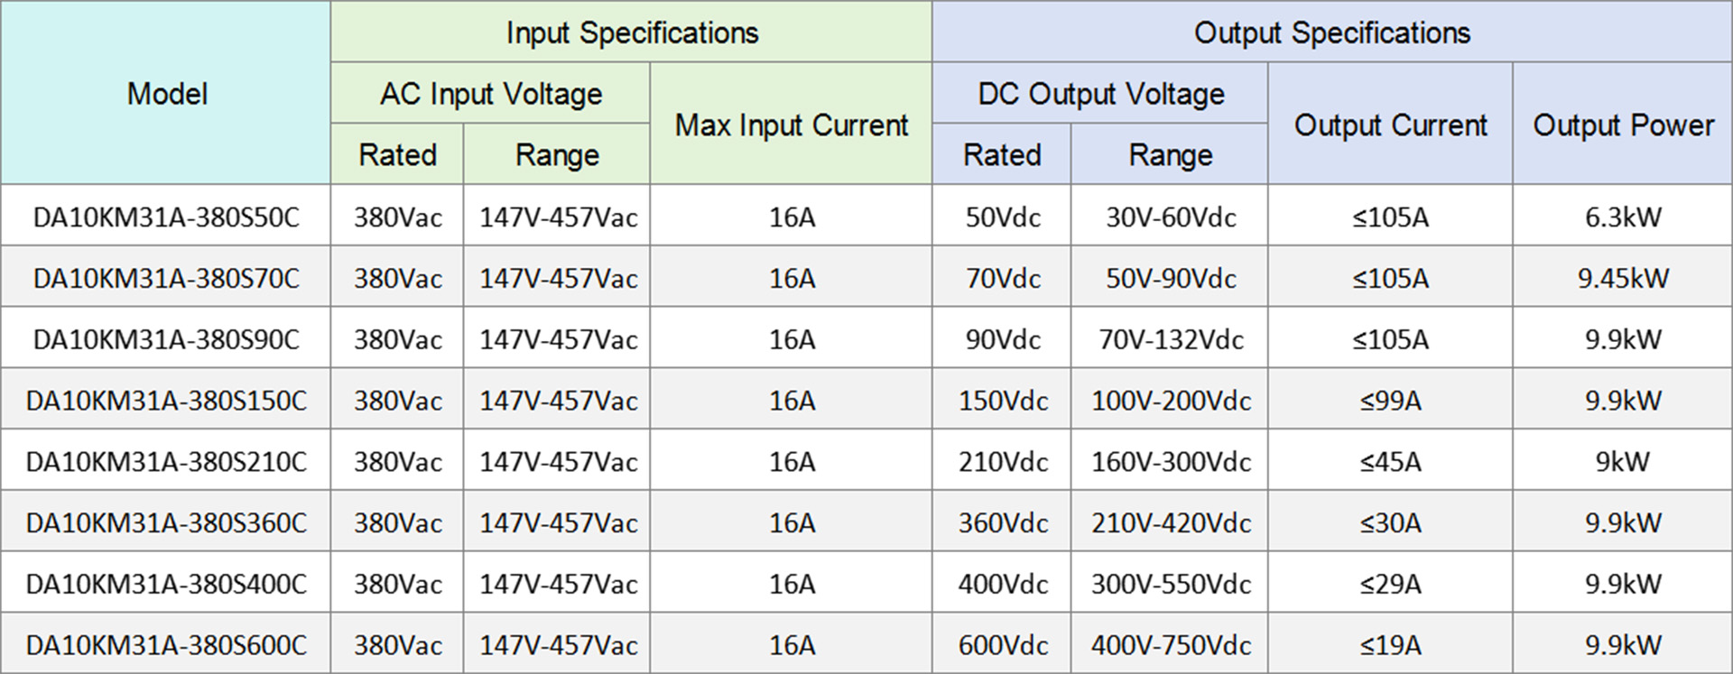Click the Model column header
This screenshot has height=674, width=1733.
[167, 94]
